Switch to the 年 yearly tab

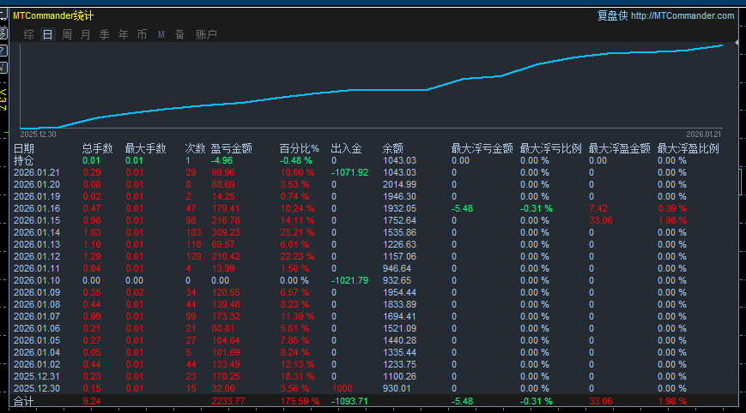pyautogui.click(x=124, y=34)
